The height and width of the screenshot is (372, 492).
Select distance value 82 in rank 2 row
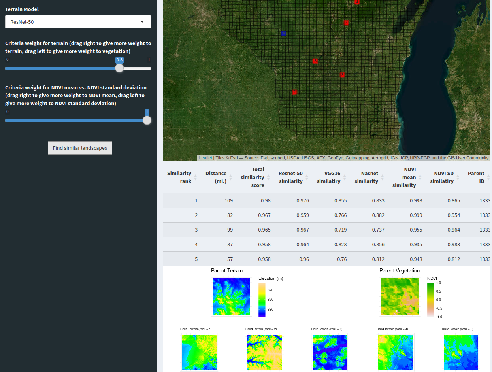230,215
